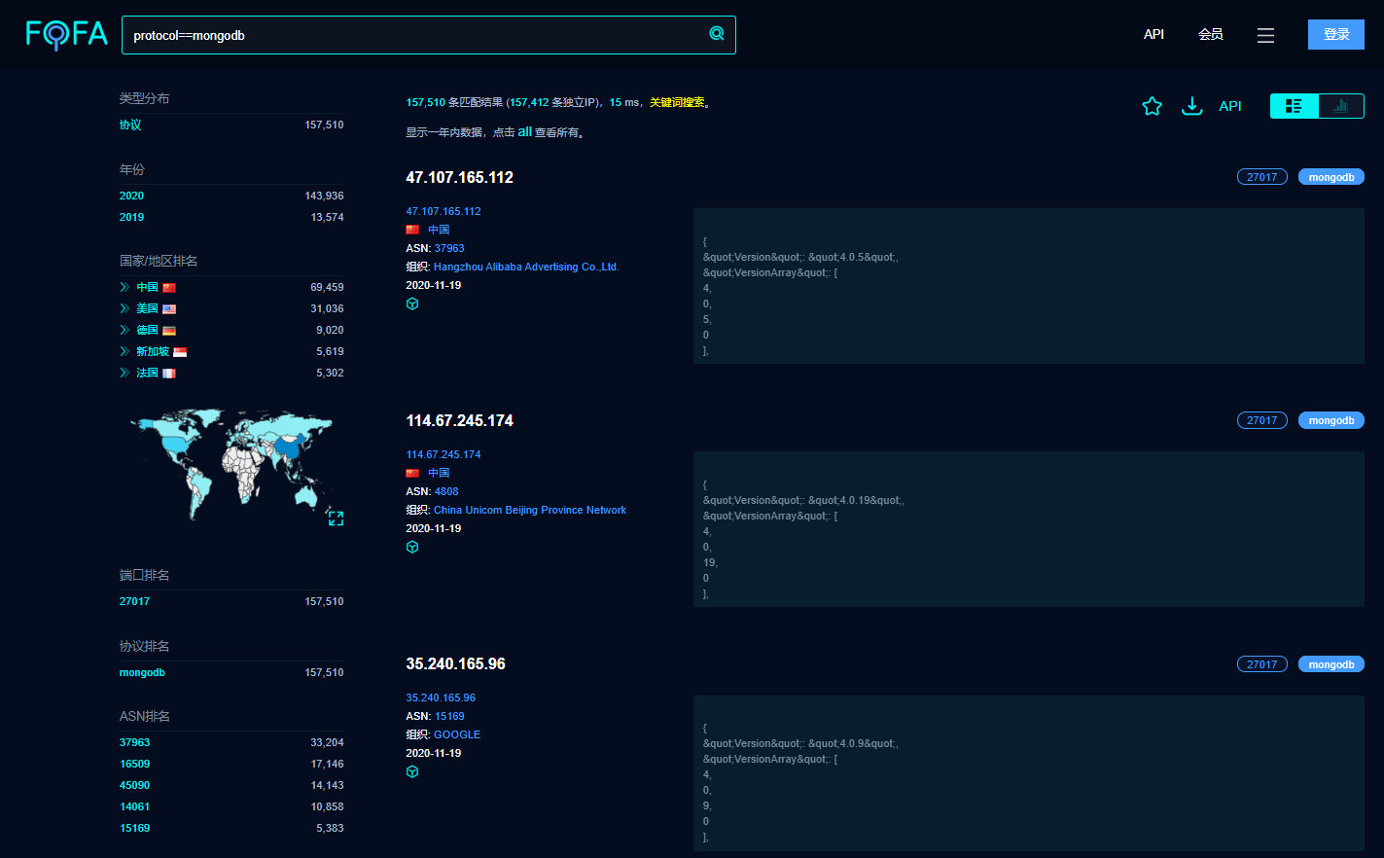
Task: Expand the 新加坡 country row chevron
Action: coord(124,351)
